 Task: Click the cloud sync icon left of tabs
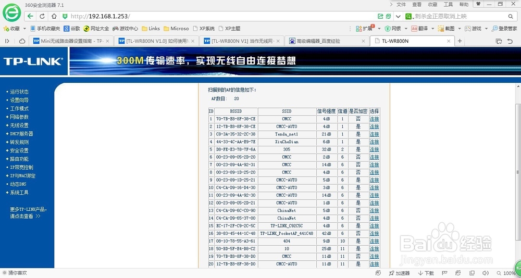(22, 41)
